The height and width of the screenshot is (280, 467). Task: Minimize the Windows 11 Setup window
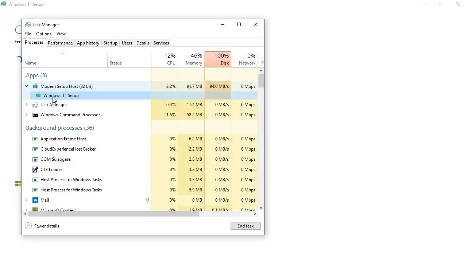[424, 4]
